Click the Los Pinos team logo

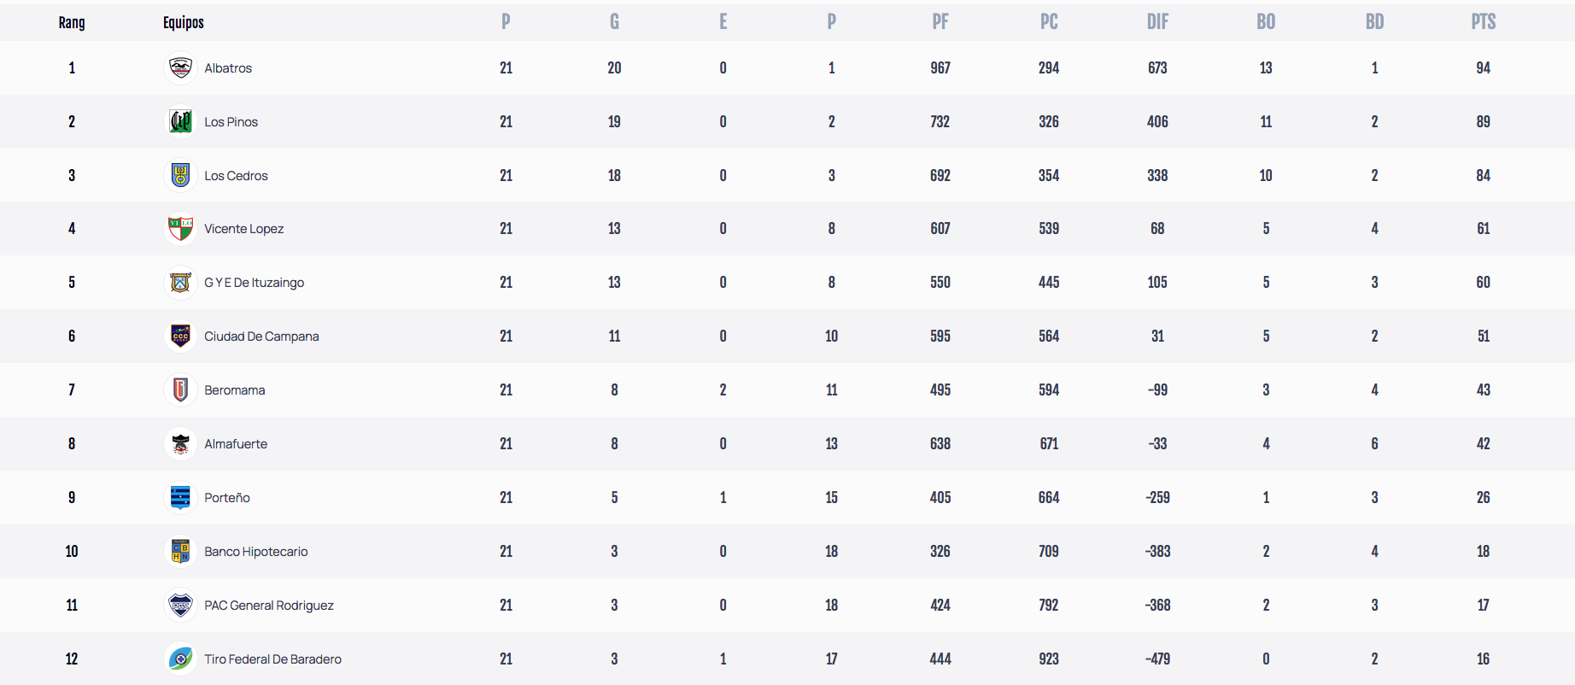[180, 121]
